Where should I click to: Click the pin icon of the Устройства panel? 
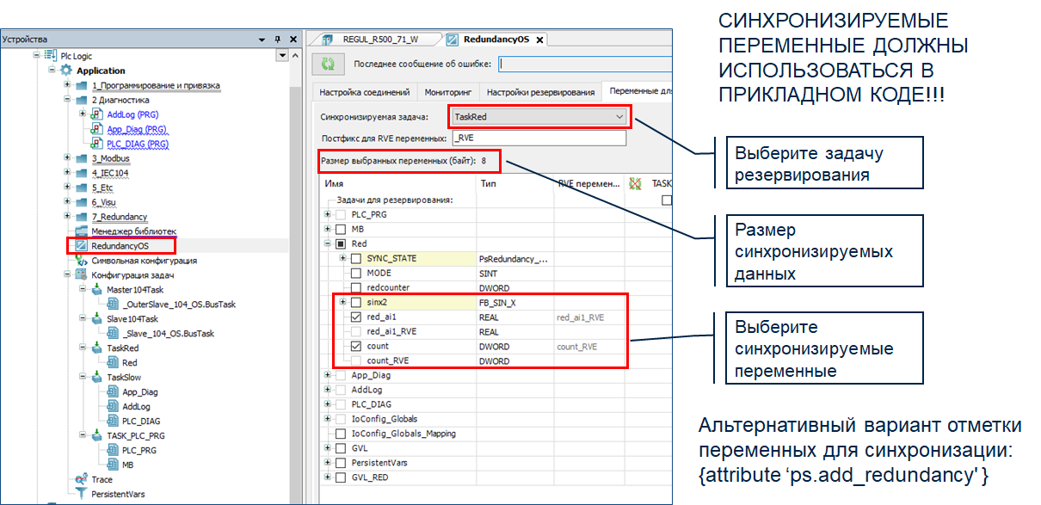click(x=278, y=40)
